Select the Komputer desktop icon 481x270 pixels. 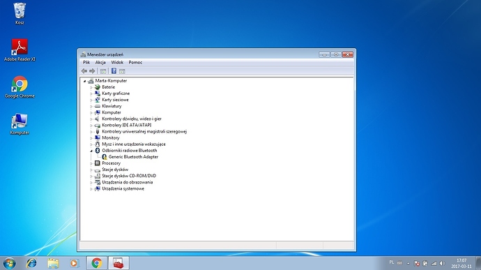[x=20, y=123]
